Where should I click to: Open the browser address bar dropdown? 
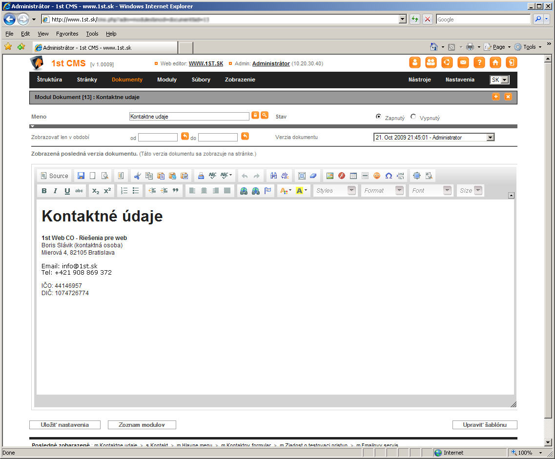402,20
